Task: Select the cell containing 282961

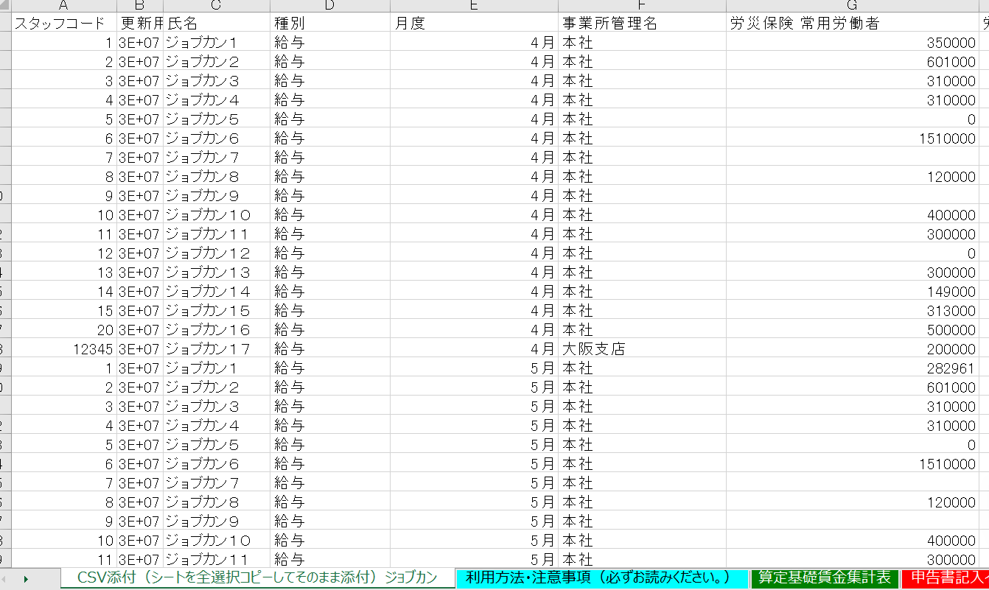Action: tap(853, 368)
